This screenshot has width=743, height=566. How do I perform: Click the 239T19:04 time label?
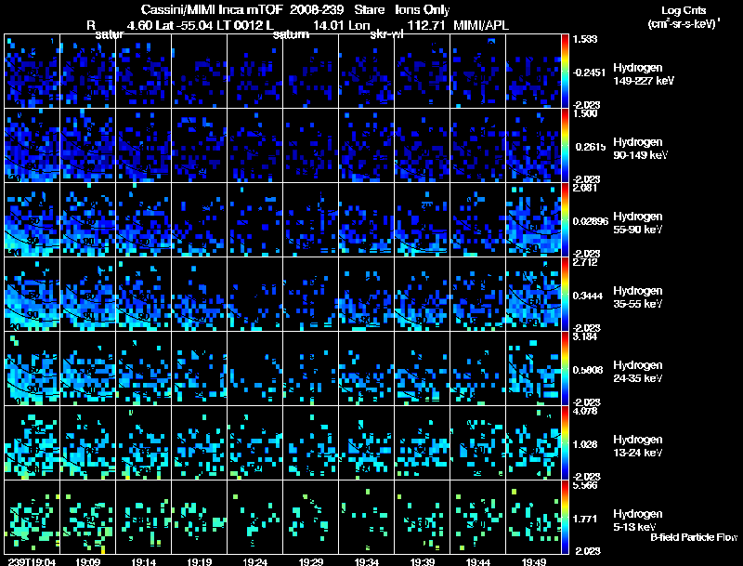coord(32,561)
